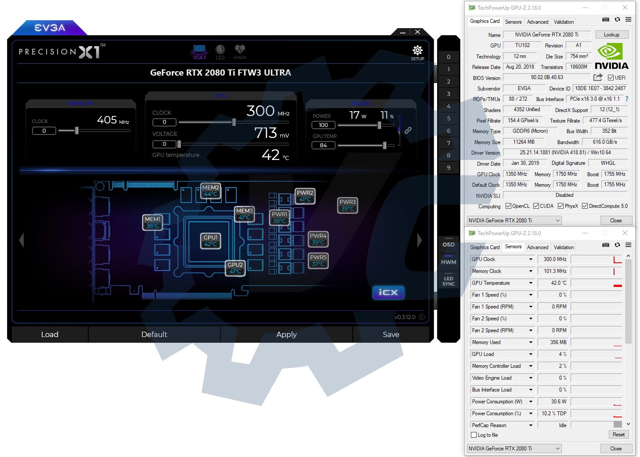The width and height of the screenshot is (640, 457).
Task: Go to next page with right arrow
Action: pyautogui.click(x=419, y=240)
